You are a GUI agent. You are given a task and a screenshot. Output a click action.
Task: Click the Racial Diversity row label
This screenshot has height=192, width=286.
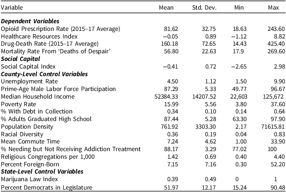22,134
